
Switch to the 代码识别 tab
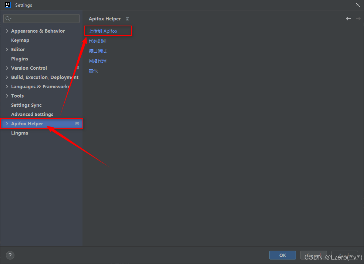point(98,41)
